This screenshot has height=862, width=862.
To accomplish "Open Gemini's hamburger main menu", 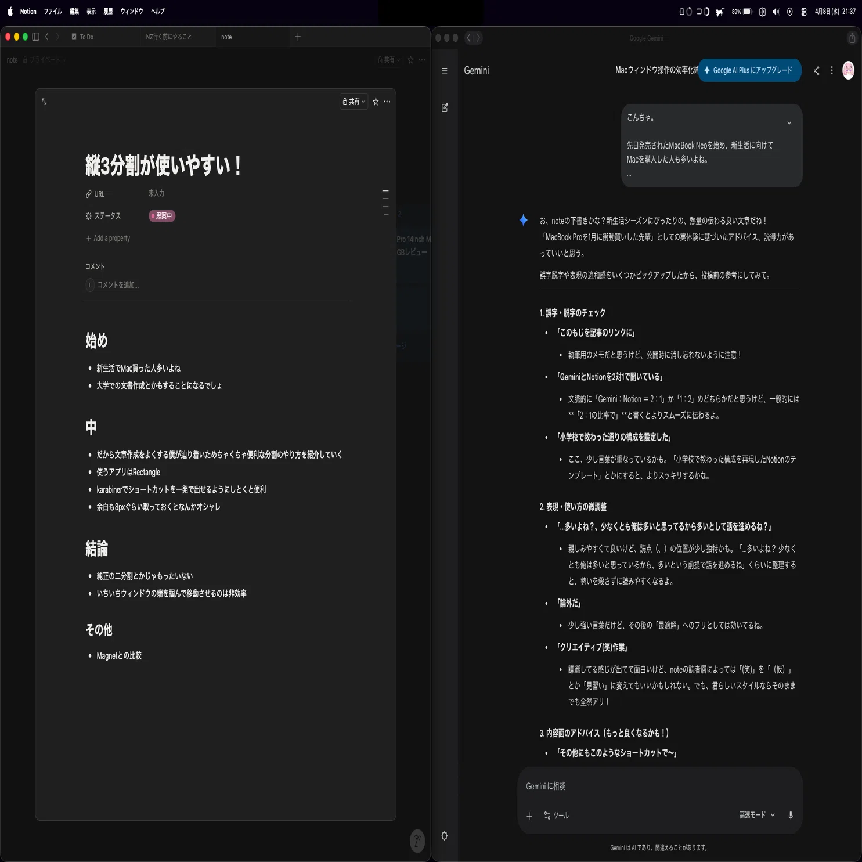I will click(445, 71).
